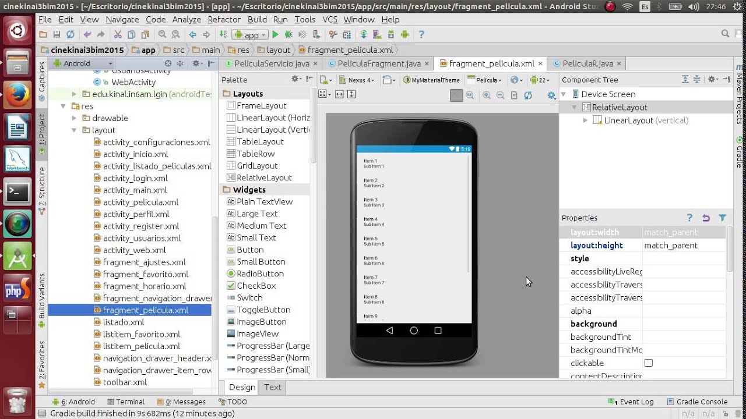746x419 pixels.
Task: Edit the layout:height value field
Action: point(684,245)
